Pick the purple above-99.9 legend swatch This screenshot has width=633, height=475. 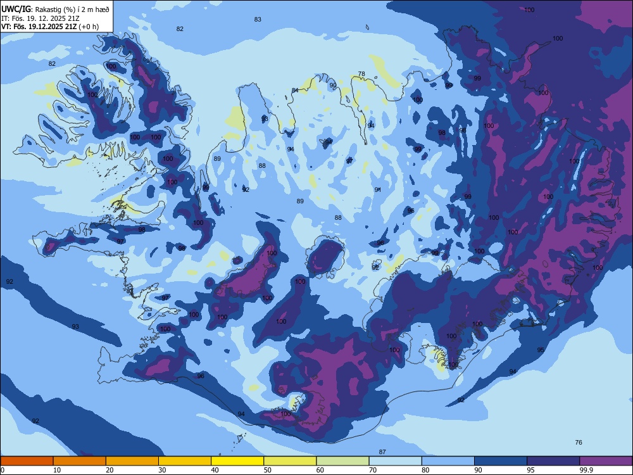(x=606, y=461)
